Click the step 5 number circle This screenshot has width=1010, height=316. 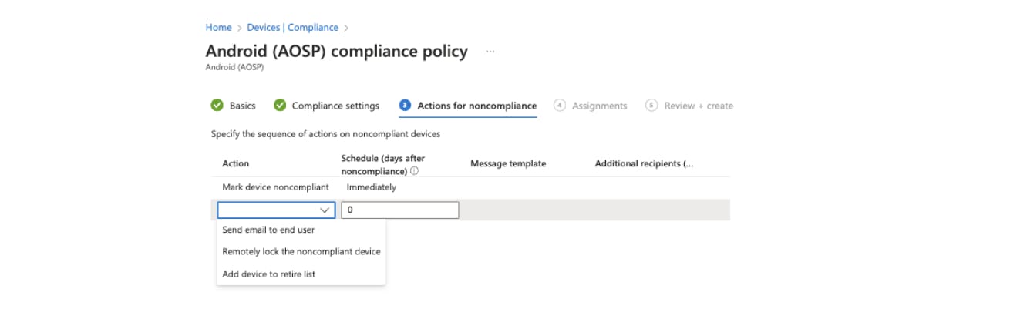click(652, 106)
